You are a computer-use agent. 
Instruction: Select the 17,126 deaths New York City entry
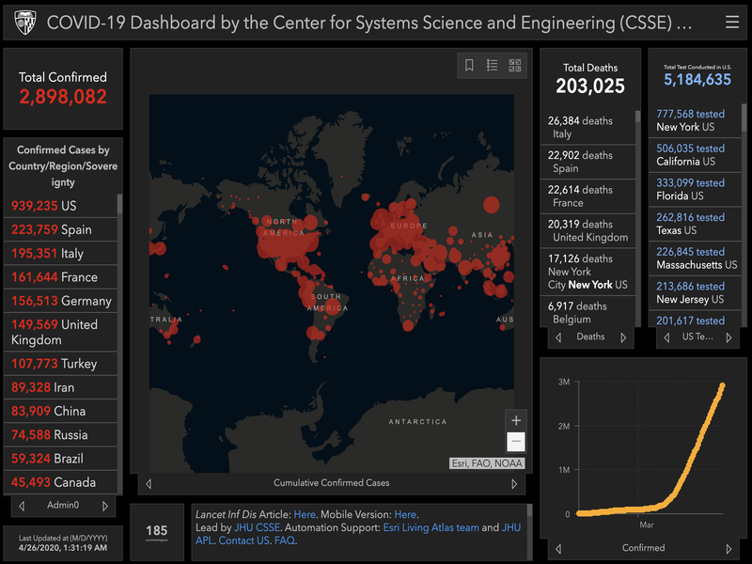click(588, 272)
